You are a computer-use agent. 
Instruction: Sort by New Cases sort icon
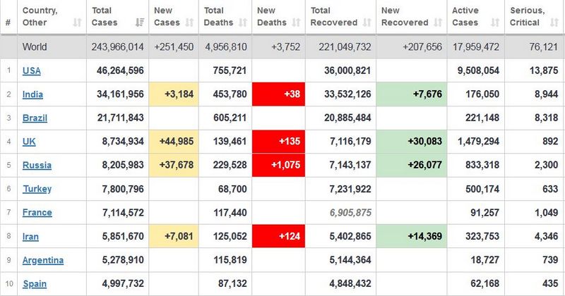189,23
